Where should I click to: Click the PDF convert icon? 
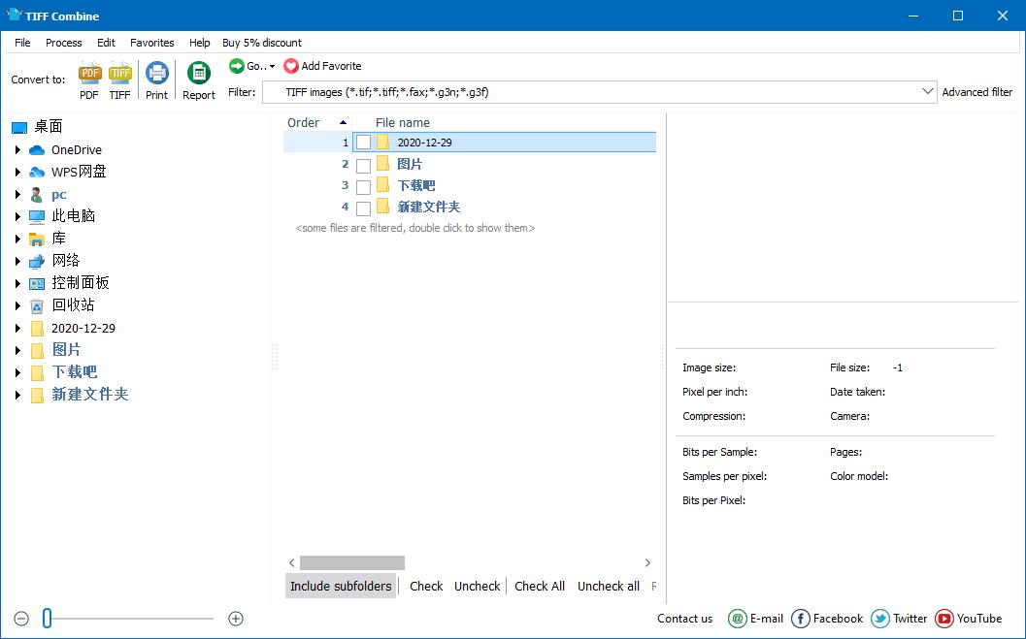pyautogui.click(x=89, y=73)
